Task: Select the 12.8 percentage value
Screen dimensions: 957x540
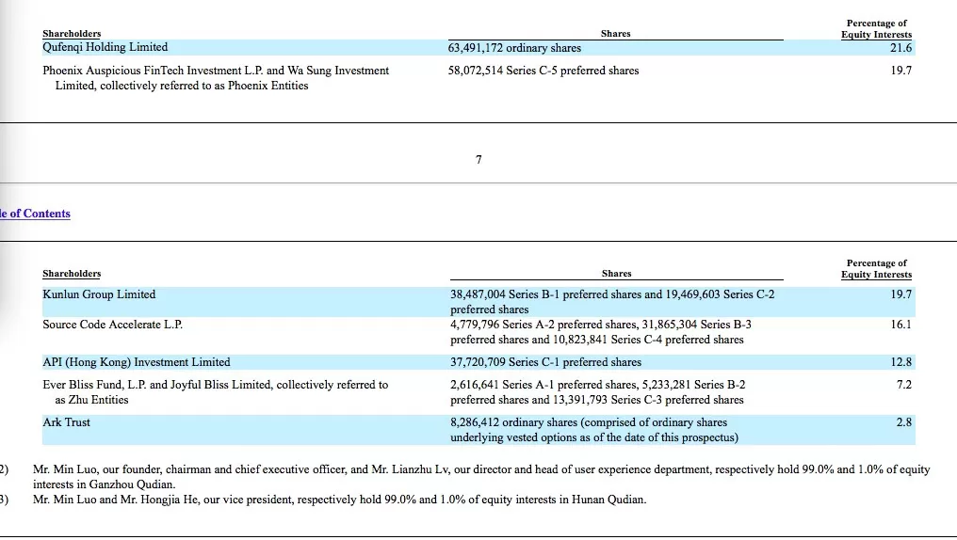Action: pyautogui.click(x=900, y=362)
